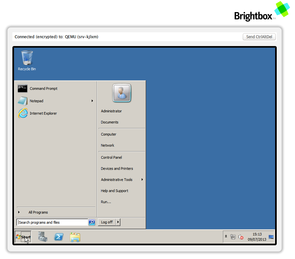Click the taskbar clock showing 15:13
Viewport: 295px width, 259px height.
[257, 237]
